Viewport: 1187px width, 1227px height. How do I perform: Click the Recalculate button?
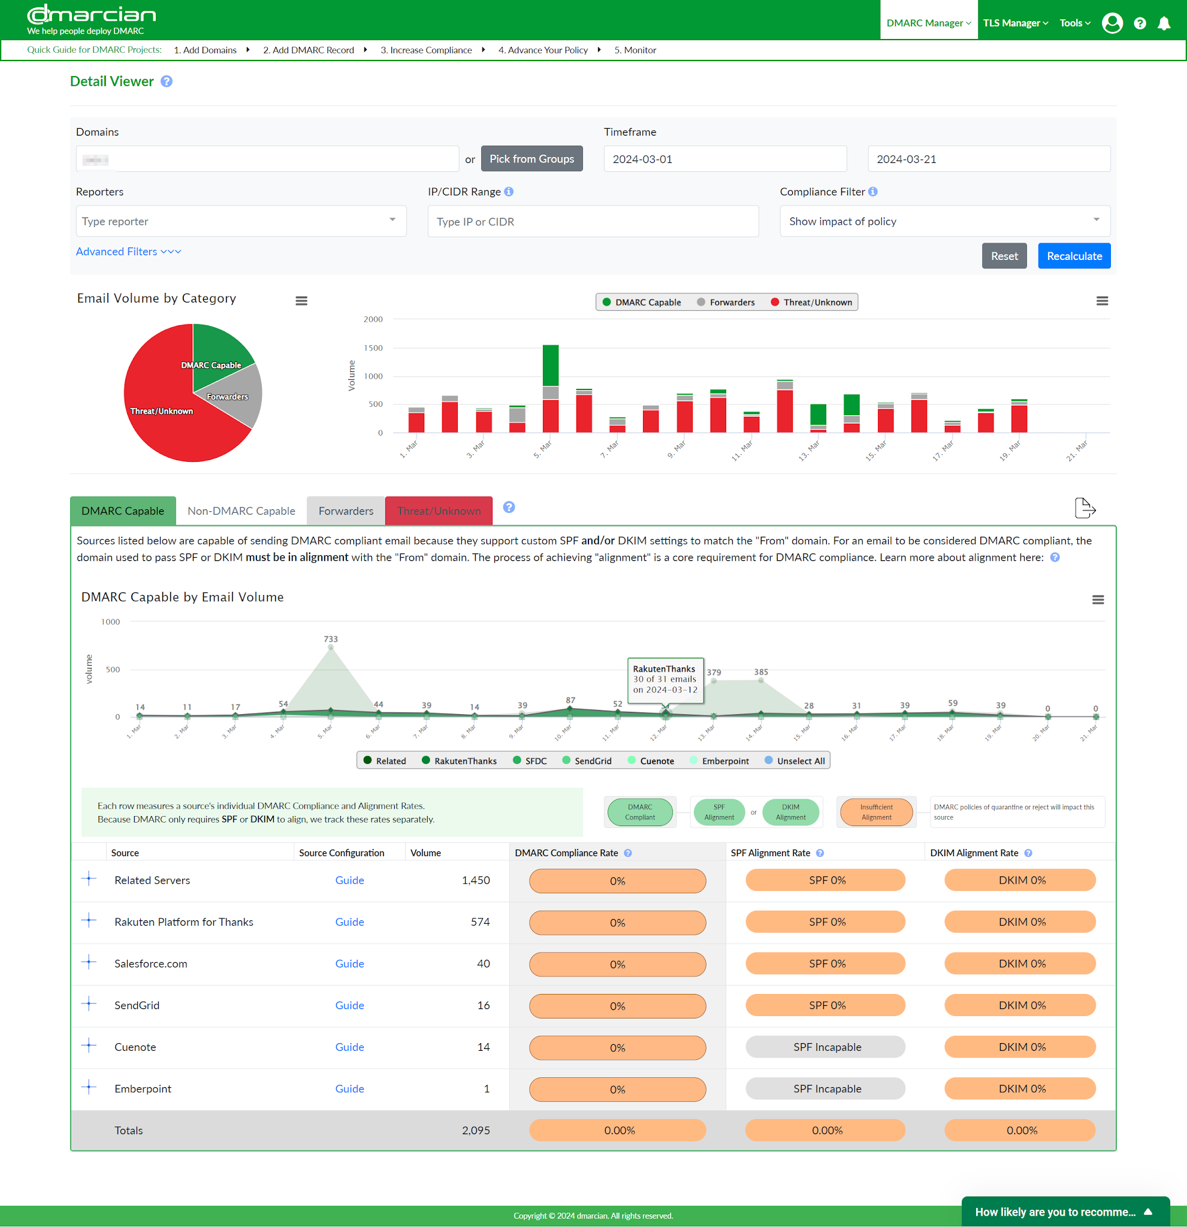click(1074, 255)
